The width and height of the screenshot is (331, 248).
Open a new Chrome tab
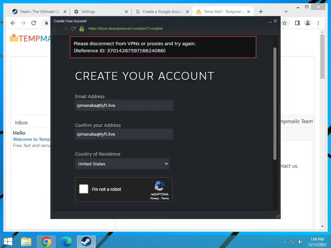click(261, 12)
